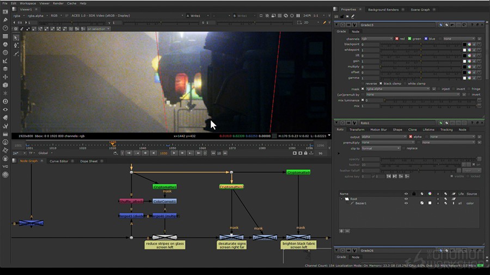Enable the white clamp checkbox
Image resolution: width=490 pixels, height=275 pixels.
[x=406, y=84]
